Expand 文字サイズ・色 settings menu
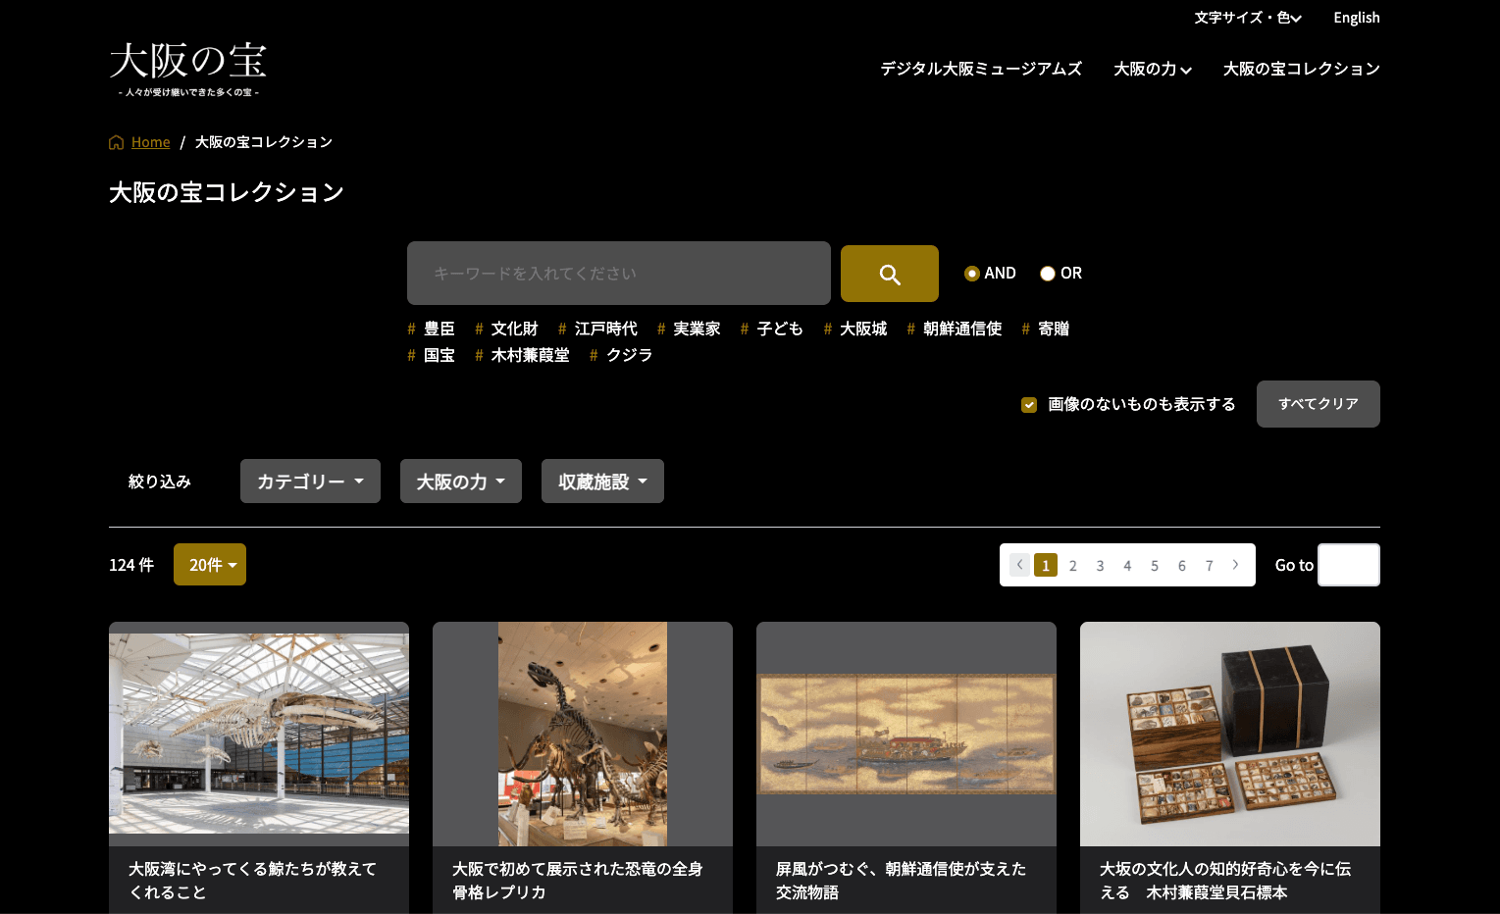1500x914 pixels. pyautogui.click(x=1247, y=18)
